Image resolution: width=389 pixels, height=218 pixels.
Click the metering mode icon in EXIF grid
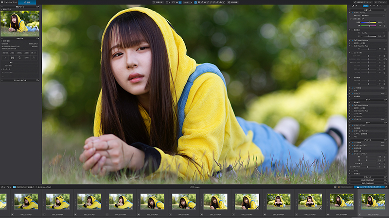13,58
